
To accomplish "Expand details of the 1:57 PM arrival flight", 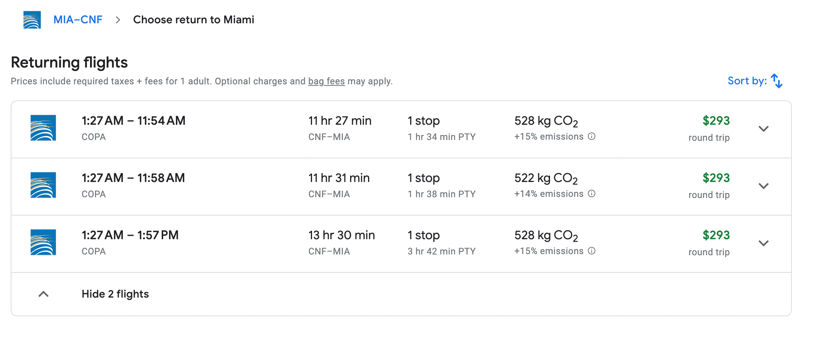I will (x=763, y=243).
